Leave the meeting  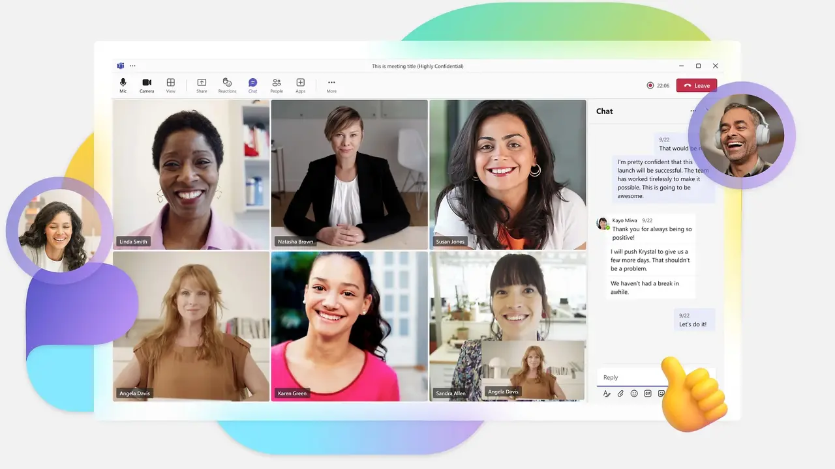point(697,85)
